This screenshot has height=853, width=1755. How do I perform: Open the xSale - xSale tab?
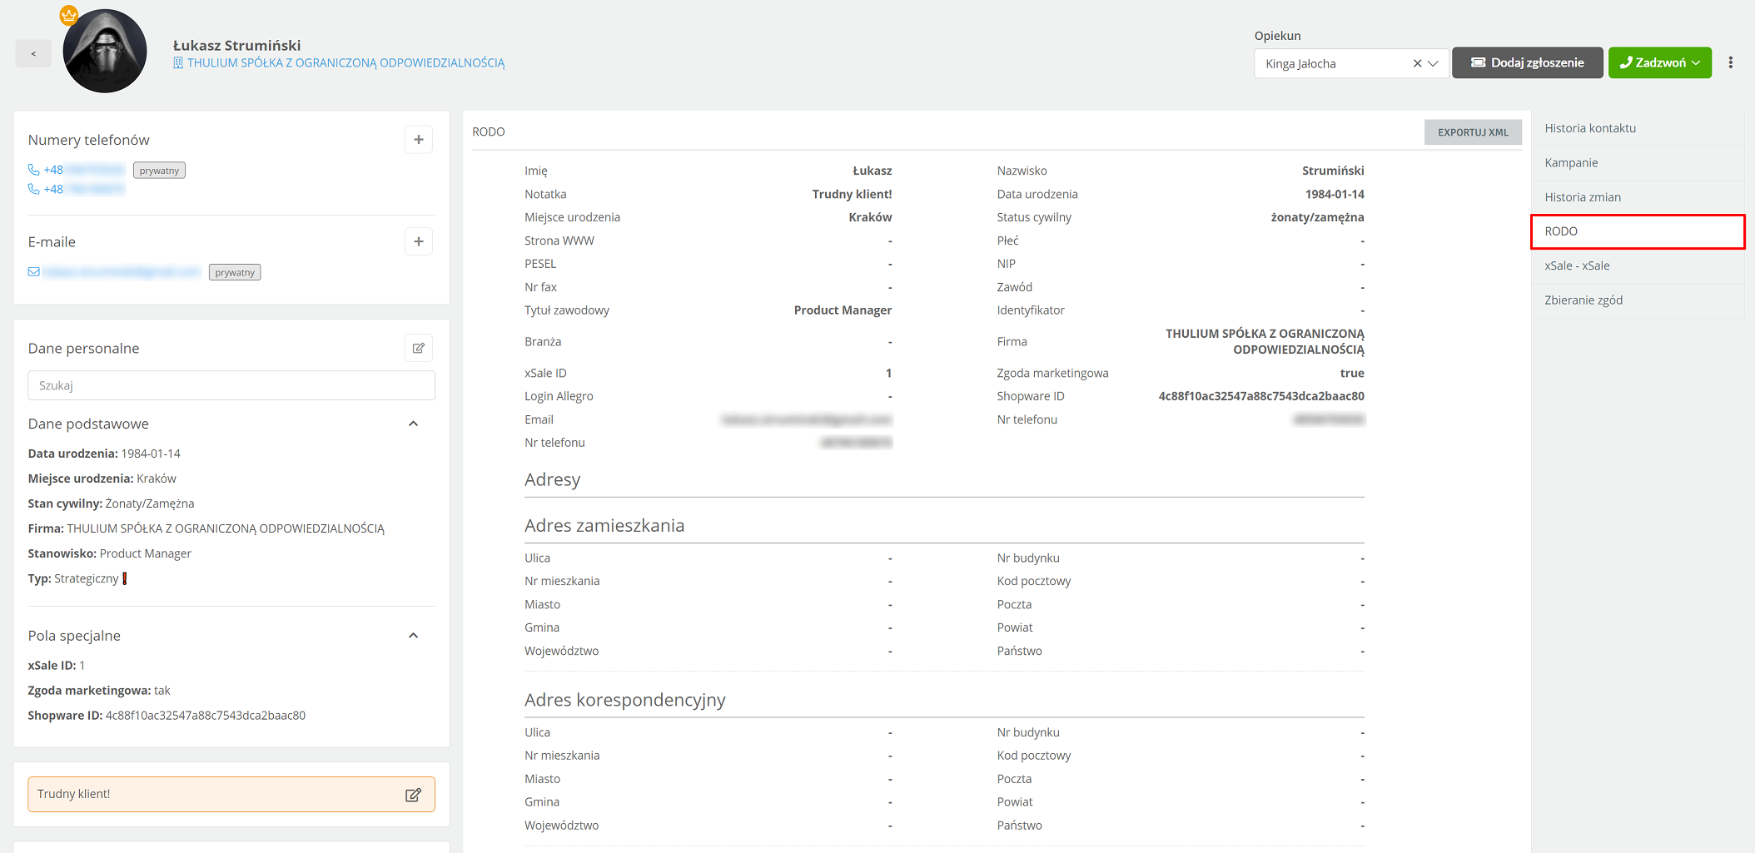1637,266
